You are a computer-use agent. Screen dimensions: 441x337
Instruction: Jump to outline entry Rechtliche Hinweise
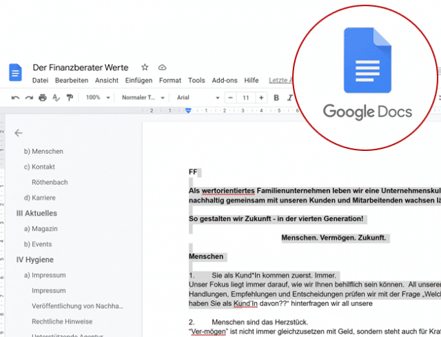[x=62, y=322]
